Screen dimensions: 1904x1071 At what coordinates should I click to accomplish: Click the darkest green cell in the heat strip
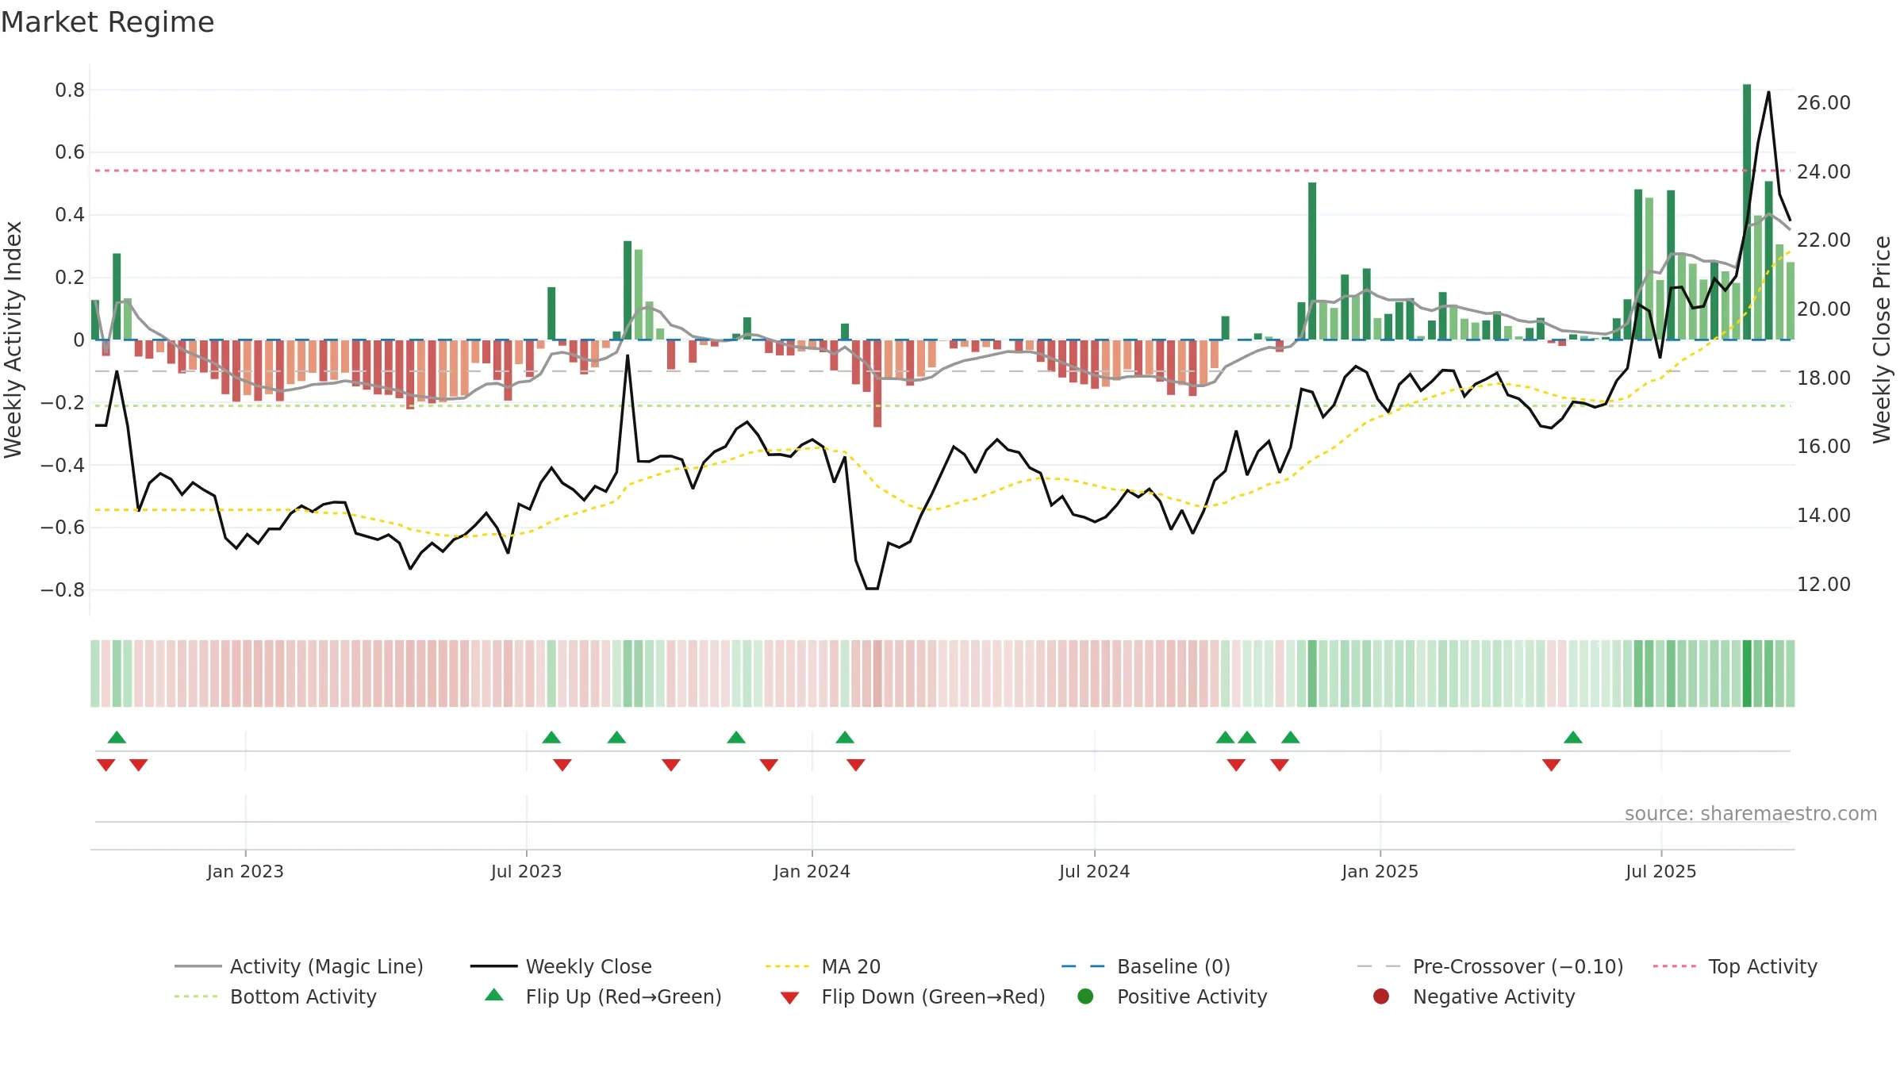coord(1747,674)
